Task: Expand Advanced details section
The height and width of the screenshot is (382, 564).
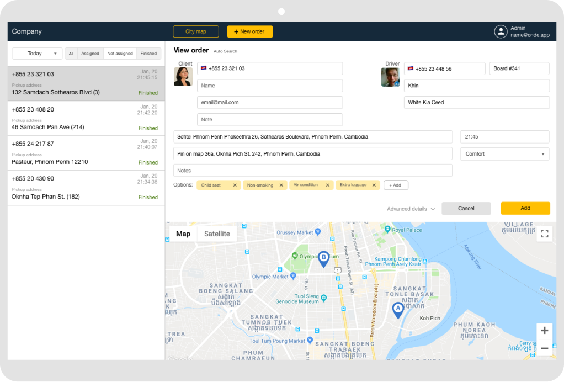Action: click(x=411, y=209)
